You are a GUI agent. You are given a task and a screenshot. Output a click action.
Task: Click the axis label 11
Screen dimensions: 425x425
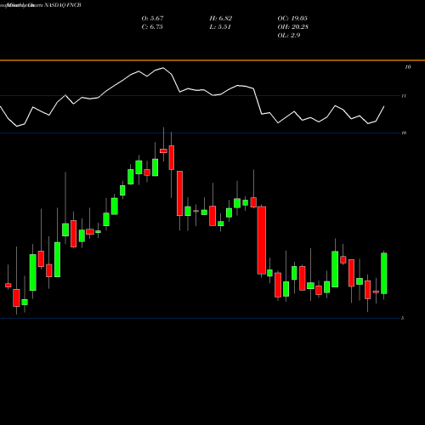coord(404,96)
